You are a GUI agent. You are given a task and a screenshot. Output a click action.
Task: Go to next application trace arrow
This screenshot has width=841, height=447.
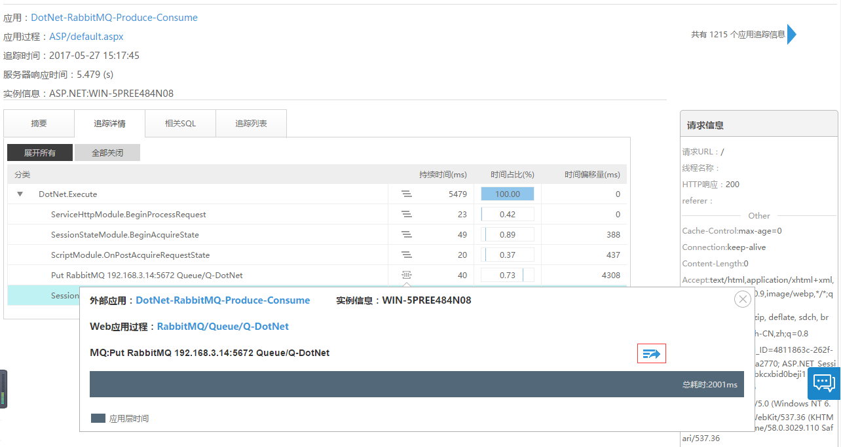click(x=791, y=34)
